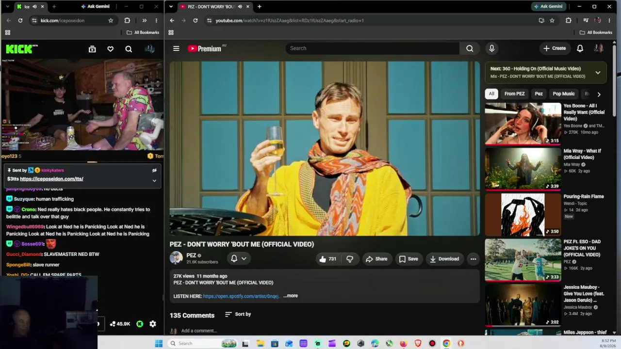The height and width of the screenshot is (349, 621).
Task: Open YouTube account avatar menu
Action: (599, 48)
